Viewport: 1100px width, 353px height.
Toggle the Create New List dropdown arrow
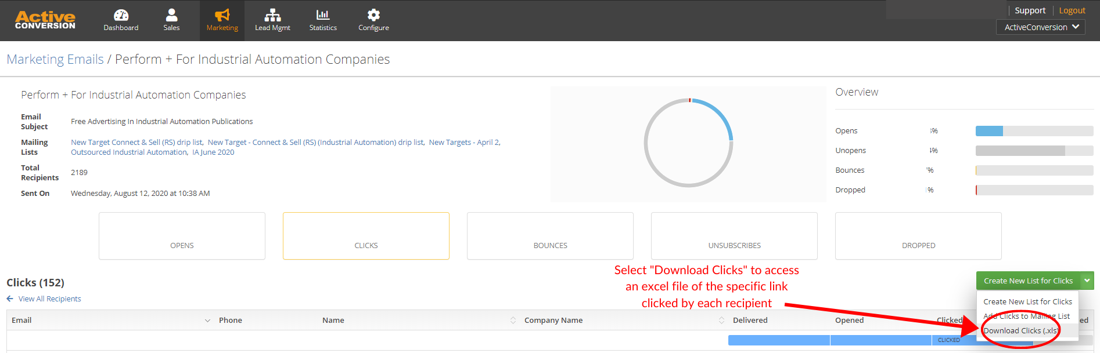[1087, 281]
